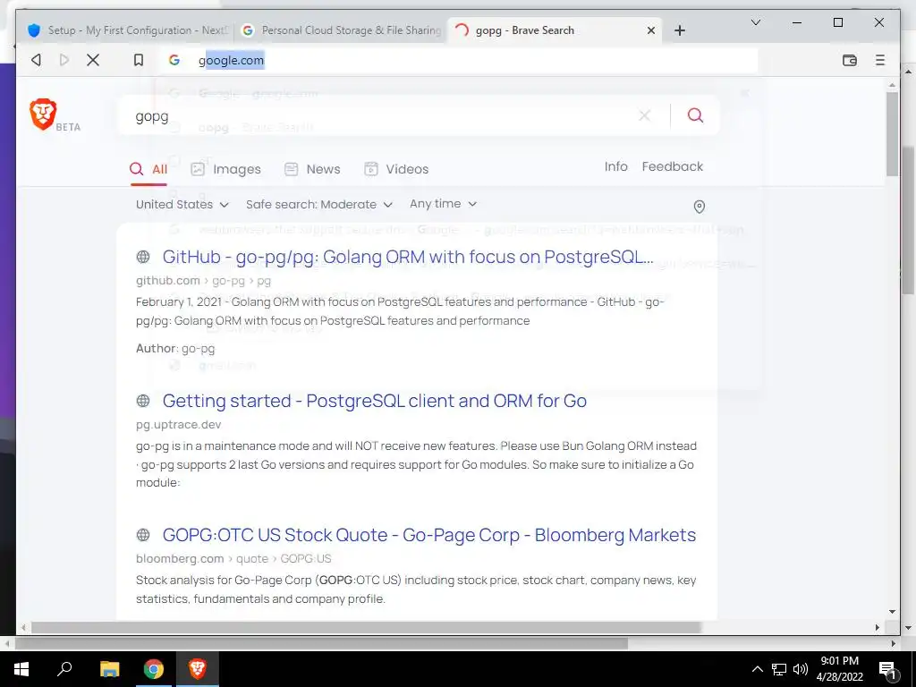Viewport: 916px width, 687px height.
Task: Open the Brave wallet icon
Action: click(850, 60)
